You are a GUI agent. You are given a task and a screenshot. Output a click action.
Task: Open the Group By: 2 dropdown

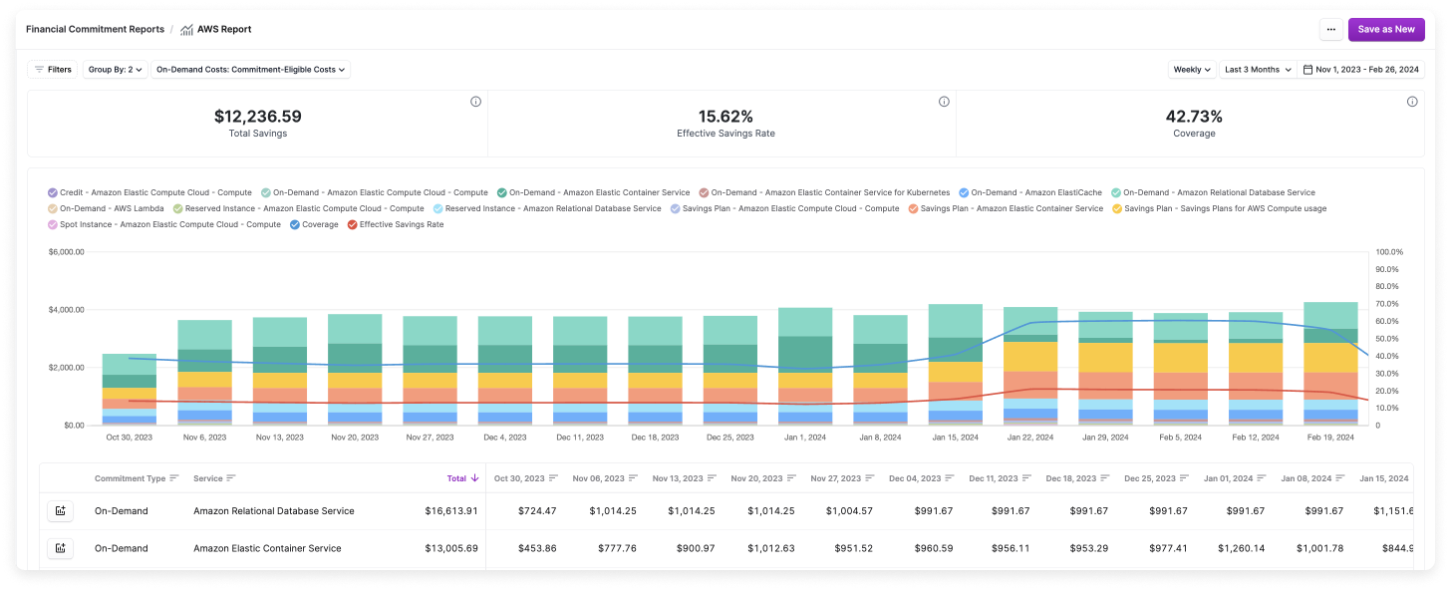[116, 70]
